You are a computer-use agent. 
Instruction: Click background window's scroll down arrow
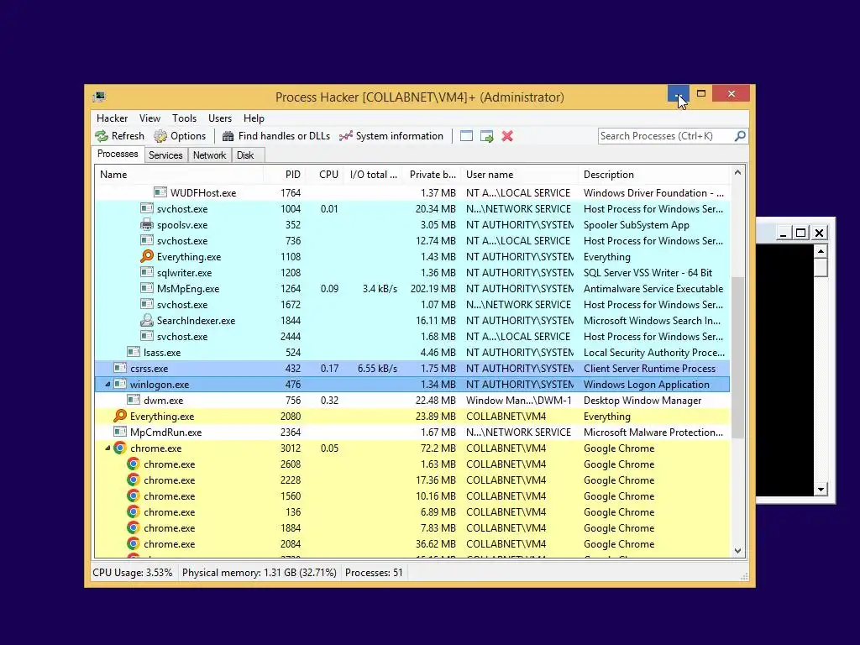[x=821, y=490]
